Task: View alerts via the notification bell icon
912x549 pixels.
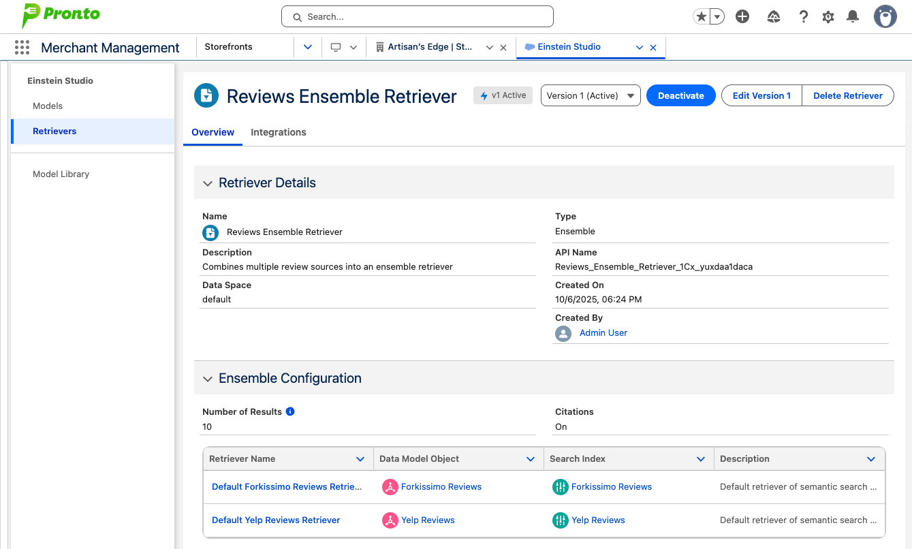Action: tap(852, 16)
